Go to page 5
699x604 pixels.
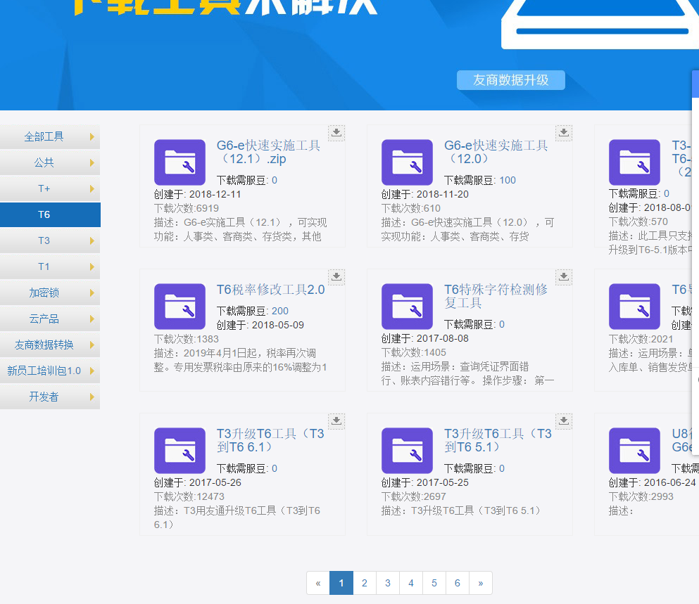[x=434, y=583]
